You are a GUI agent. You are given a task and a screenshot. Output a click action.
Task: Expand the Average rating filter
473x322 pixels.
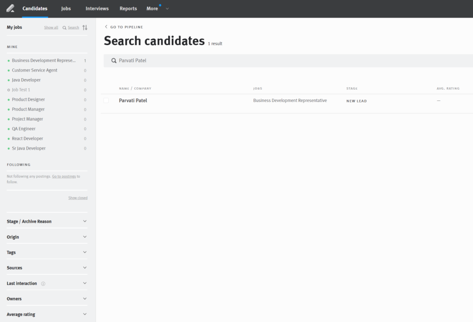click(x=85, y=314)
